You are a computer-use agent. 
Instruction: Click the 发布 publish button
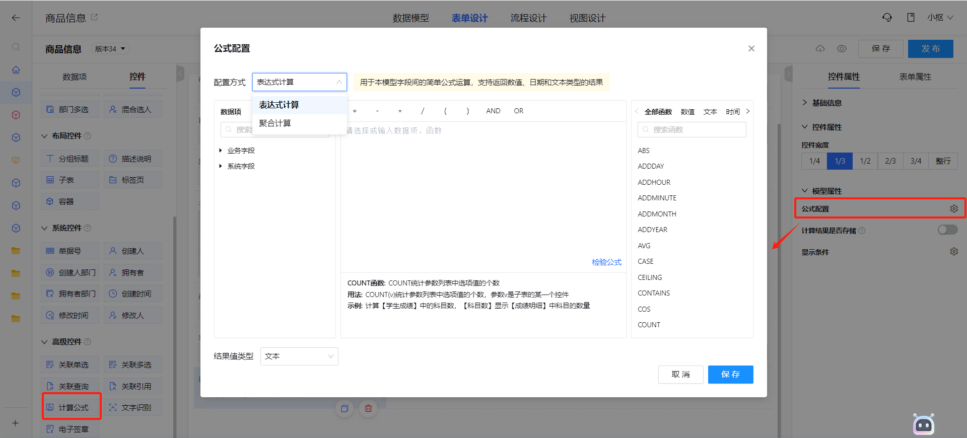(930, 49)
